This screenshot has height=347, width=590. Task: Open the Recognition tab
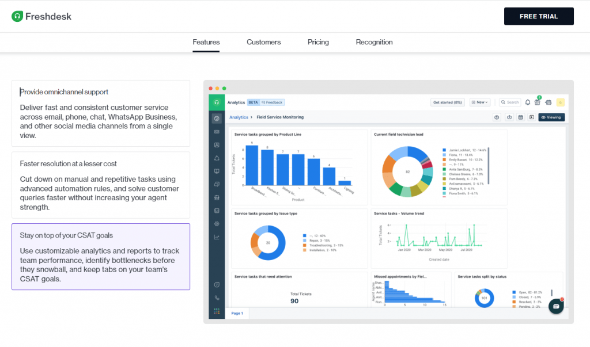point(374,42)
